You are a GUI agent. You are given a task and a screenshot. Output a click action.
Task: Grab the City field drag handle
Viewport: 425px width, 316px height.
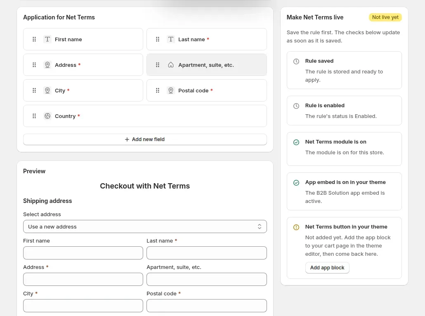34,90
